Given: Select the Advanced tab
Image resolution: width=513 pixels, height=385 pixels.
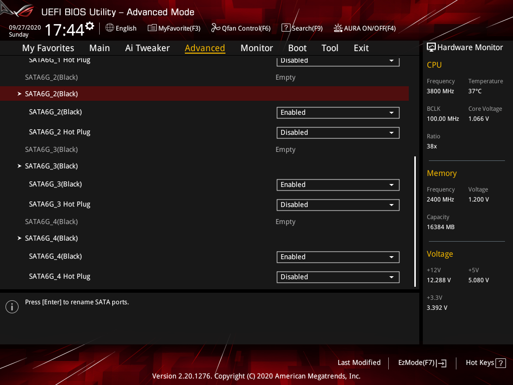Looking at the screenshot, I should click(x=205, y=48).
